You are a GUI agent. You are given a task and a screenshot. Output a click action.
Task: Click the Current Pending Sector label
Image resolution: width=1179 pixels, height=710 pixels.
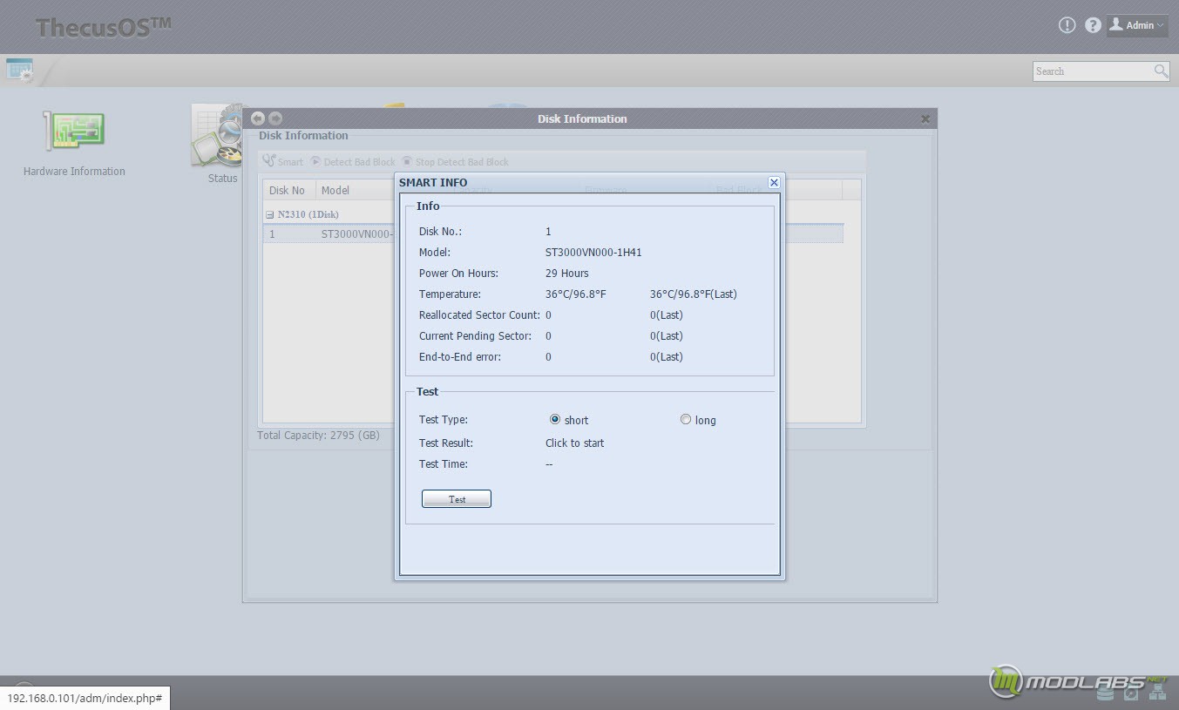point(475,336)
